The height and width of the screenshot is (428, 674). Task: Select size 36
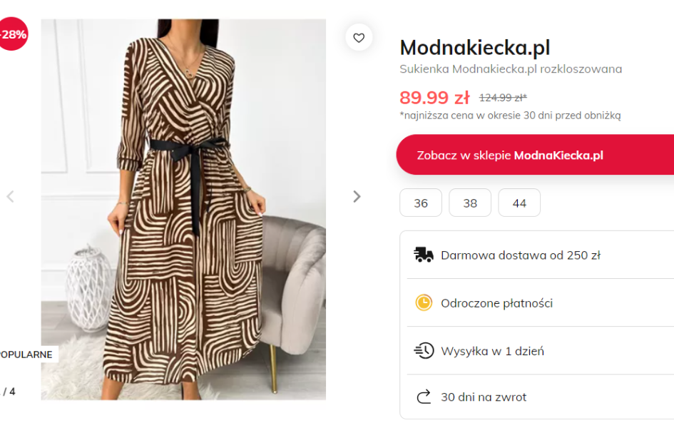click(x=421, y=203)
